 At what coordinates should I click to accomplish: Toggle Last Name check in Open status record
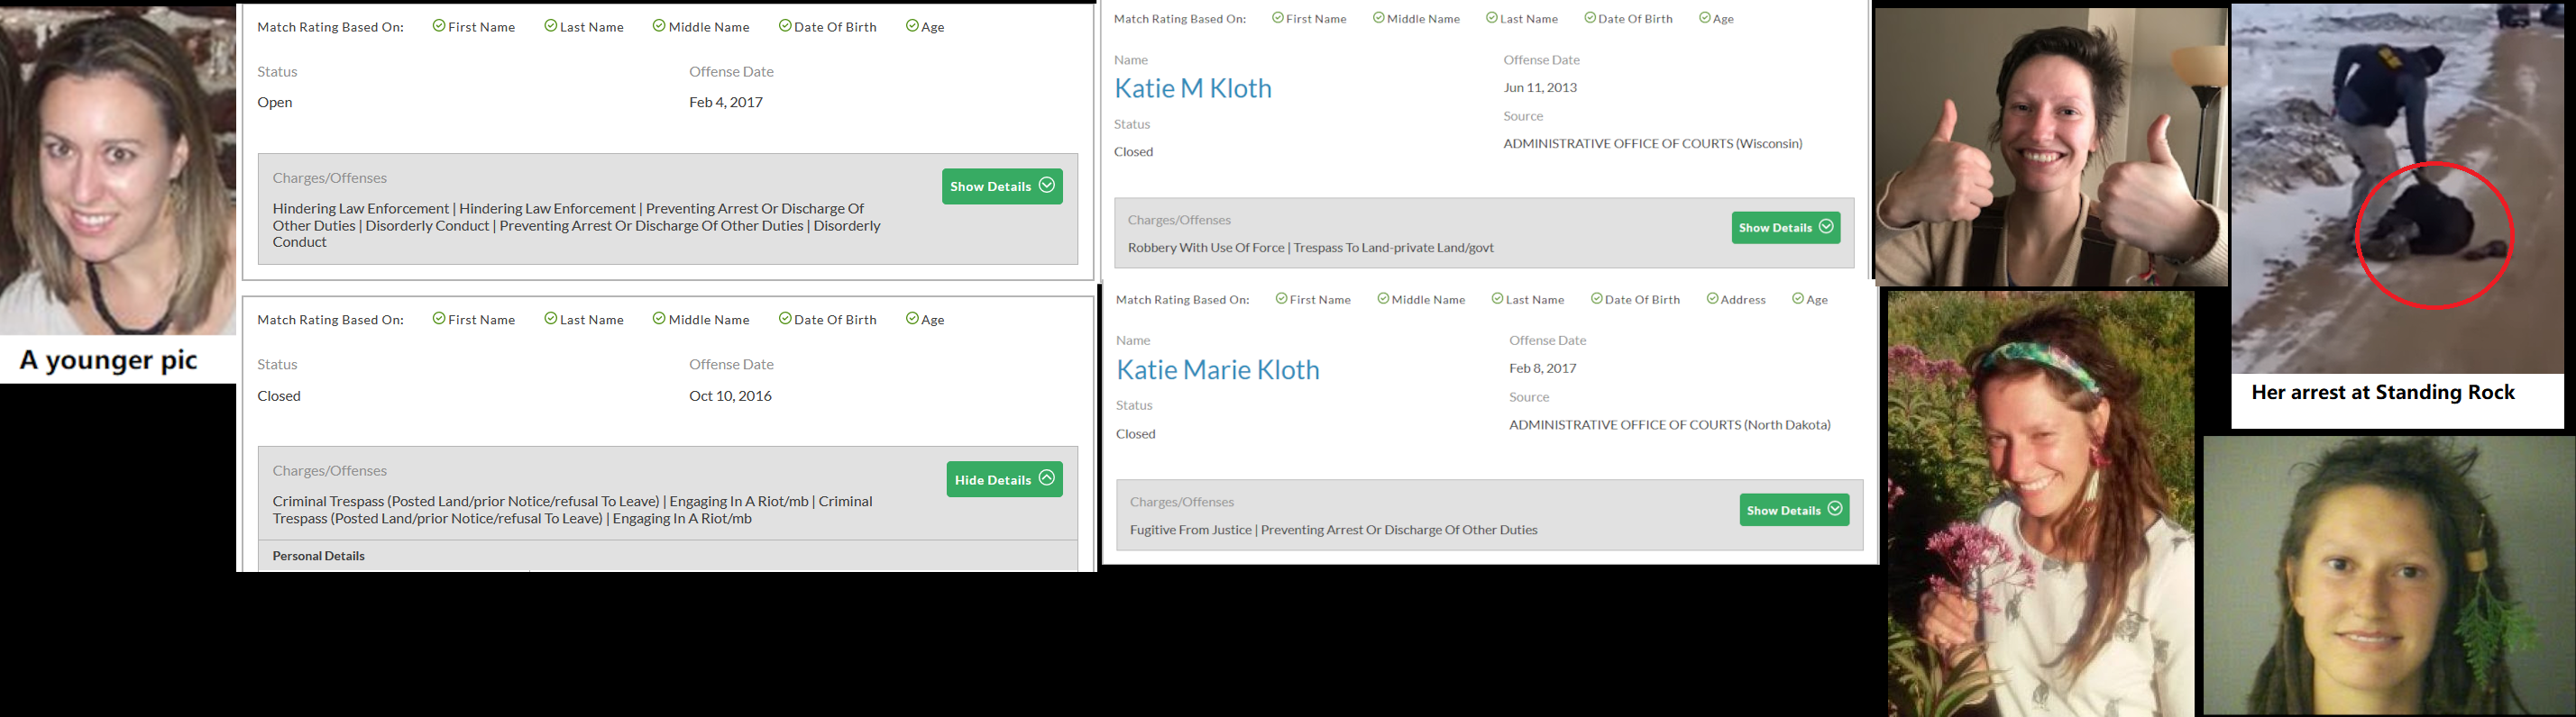(x=551, y=26)
